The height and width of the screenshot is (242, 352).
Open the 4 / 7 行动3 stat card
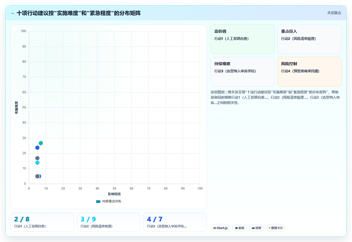175,222
